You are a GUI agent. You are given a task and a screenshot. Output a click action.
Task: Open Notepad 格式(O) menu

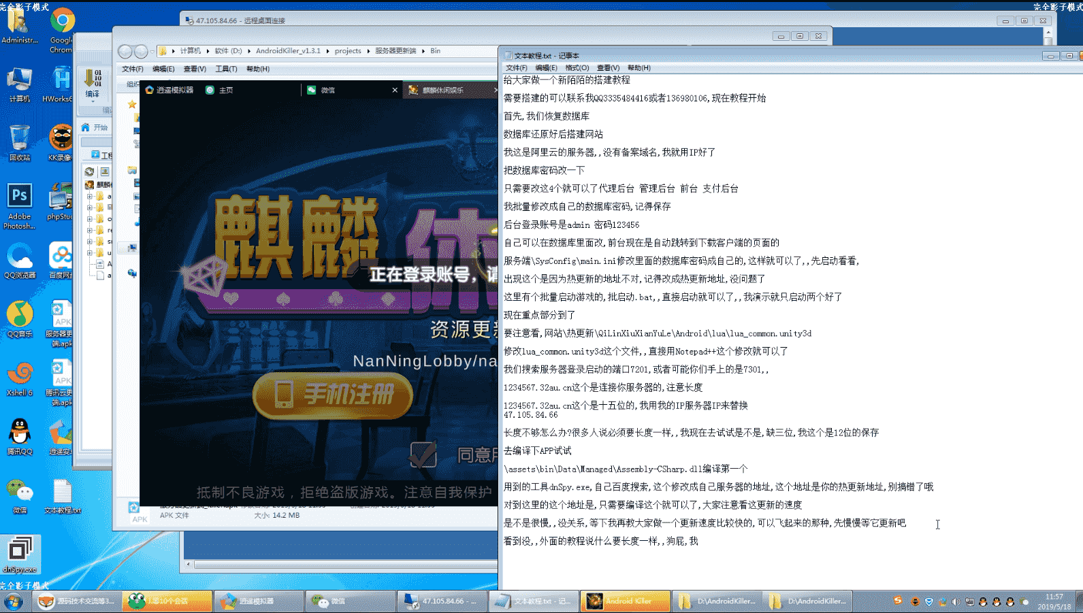tap(577, 68)
